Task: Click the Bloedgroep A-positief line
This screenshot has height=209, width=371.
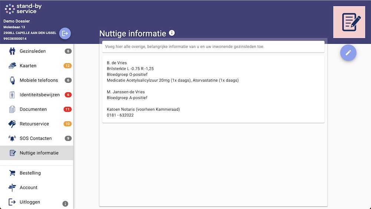Action: (x=127, y=98)
